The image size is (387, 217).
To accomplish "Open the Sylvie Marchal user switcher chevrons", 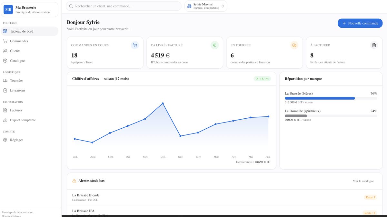I will point(223,6).
